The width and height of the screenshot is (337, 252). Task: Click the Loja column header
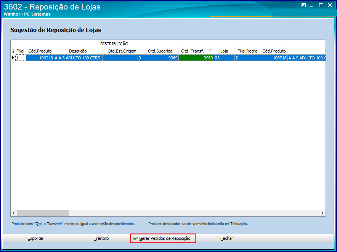pyautogui.click(x=224, y=51)
